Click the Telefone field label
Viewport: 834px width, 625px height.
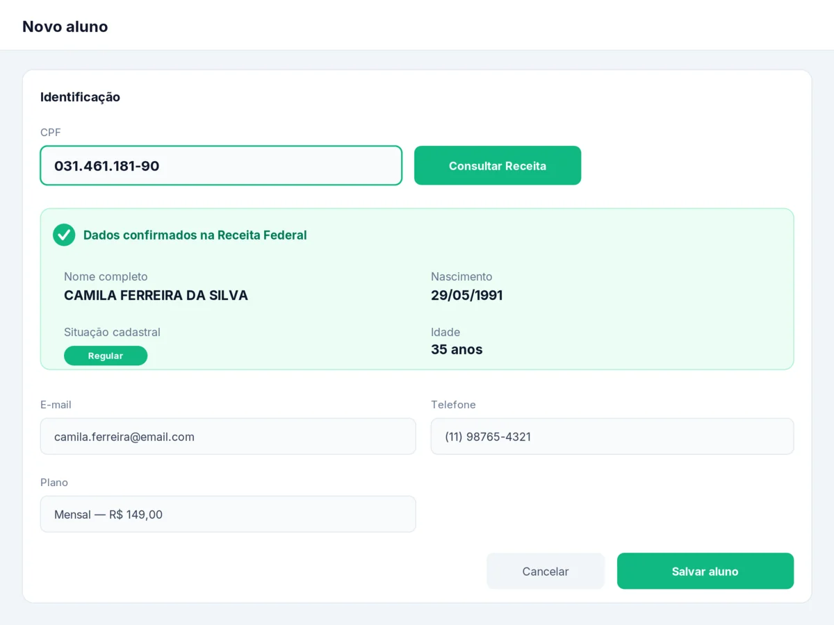point(453,404)
